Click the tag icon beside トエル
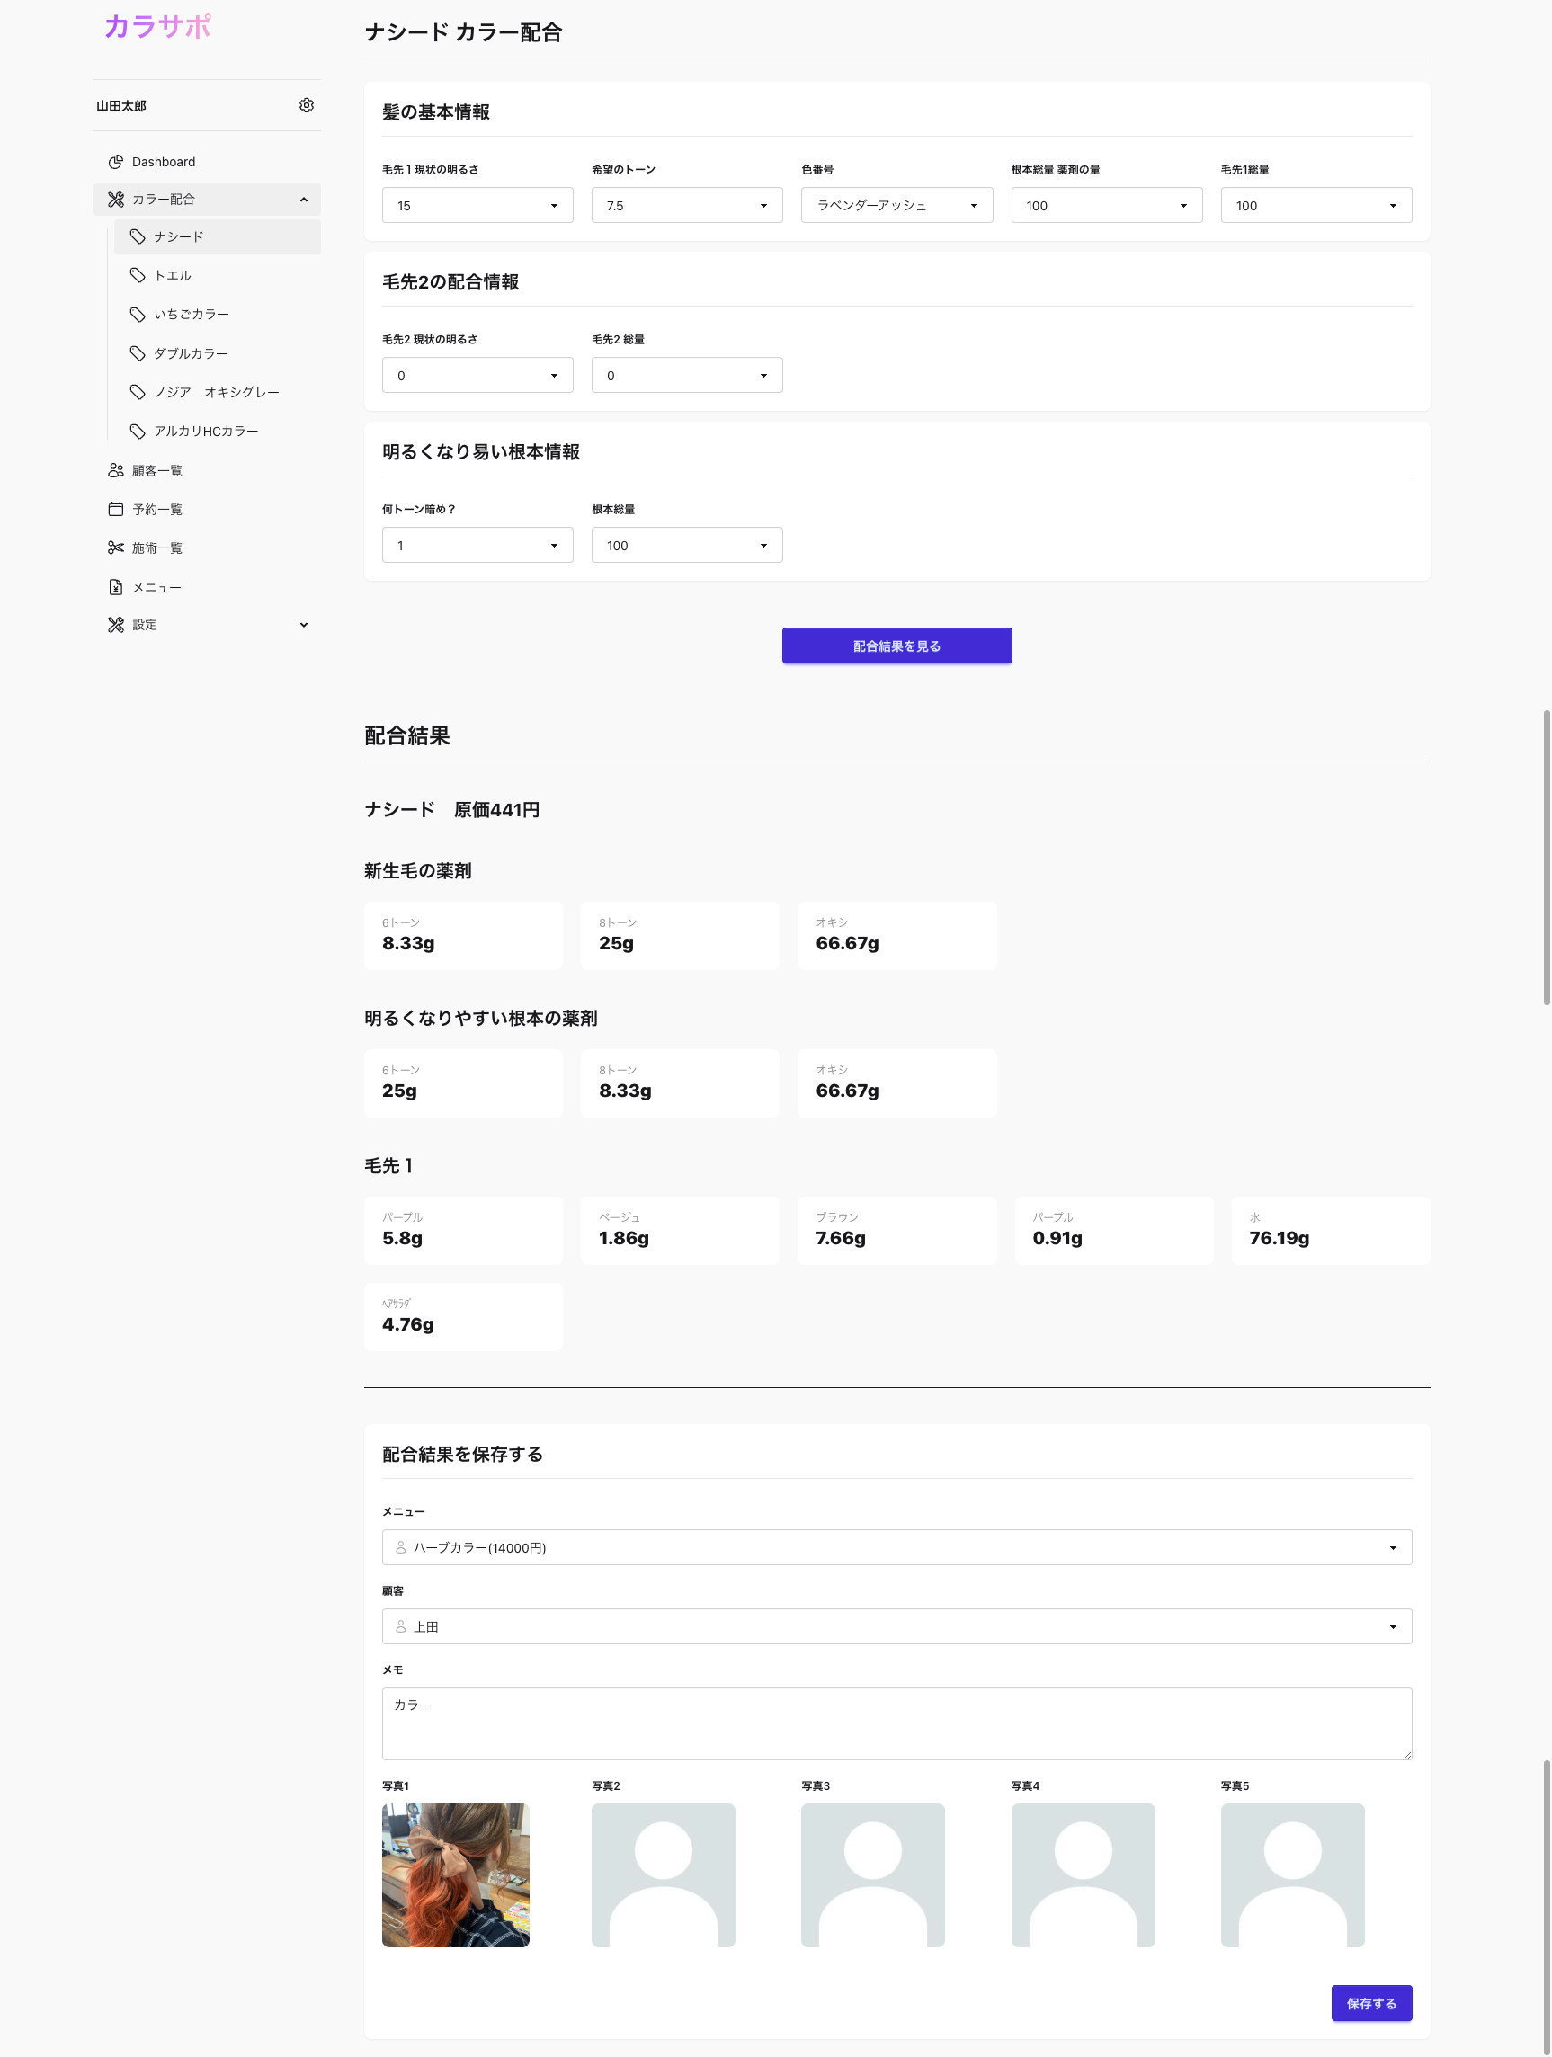The height and width of the screenshot is (2057, 1552). [138, 275]
